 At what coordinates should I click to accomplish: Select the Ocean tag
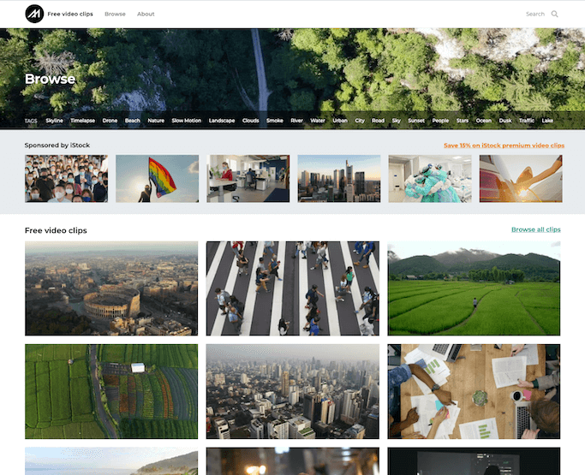click(484, 121)
